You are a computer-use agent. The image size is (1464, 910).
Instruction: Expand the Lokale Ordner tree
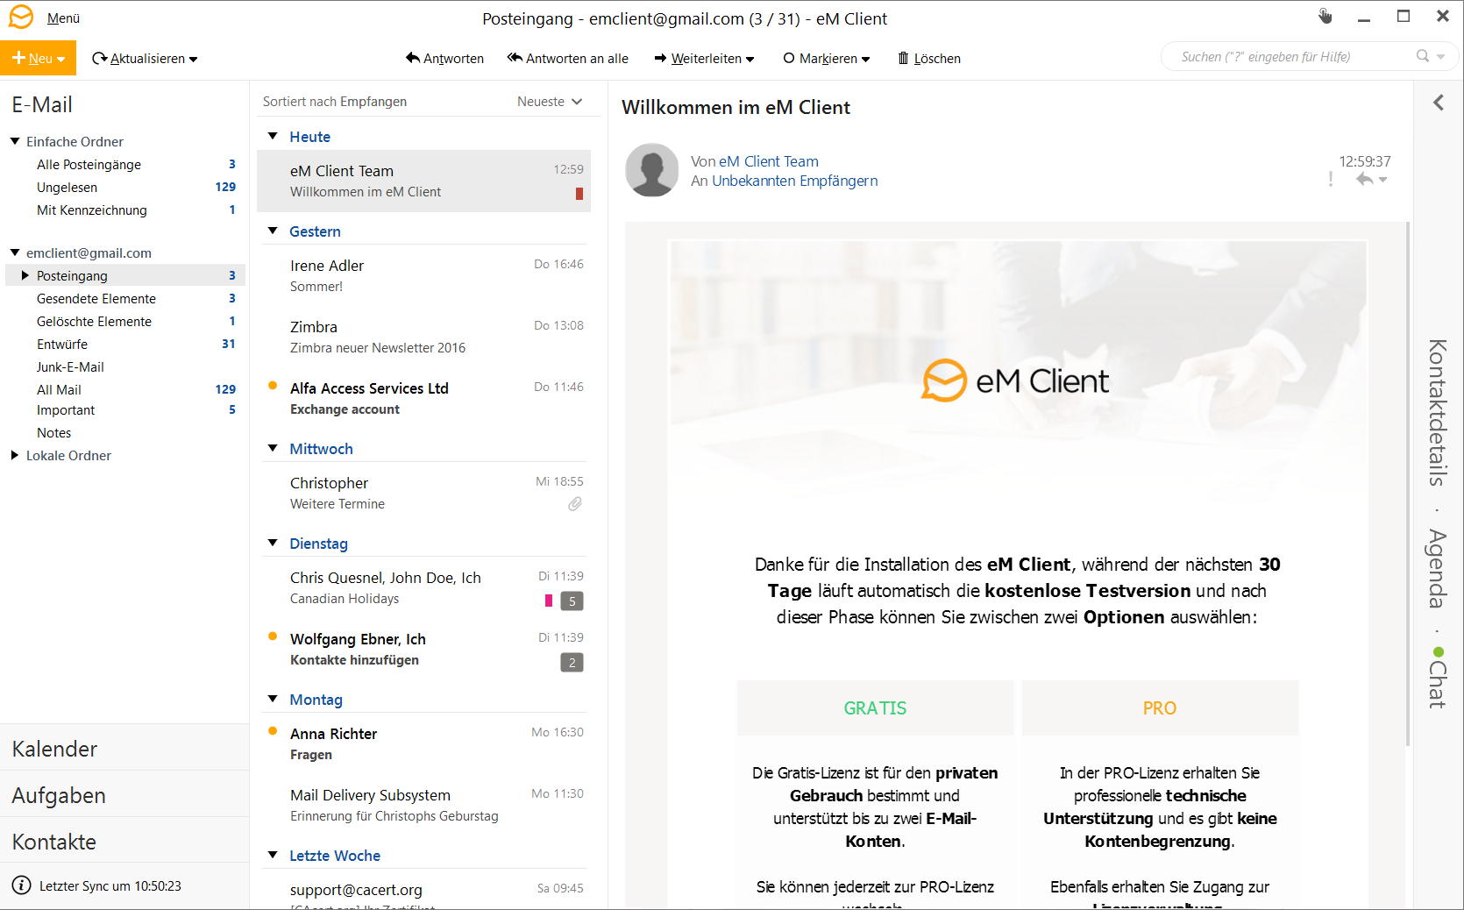pos(14,455)
